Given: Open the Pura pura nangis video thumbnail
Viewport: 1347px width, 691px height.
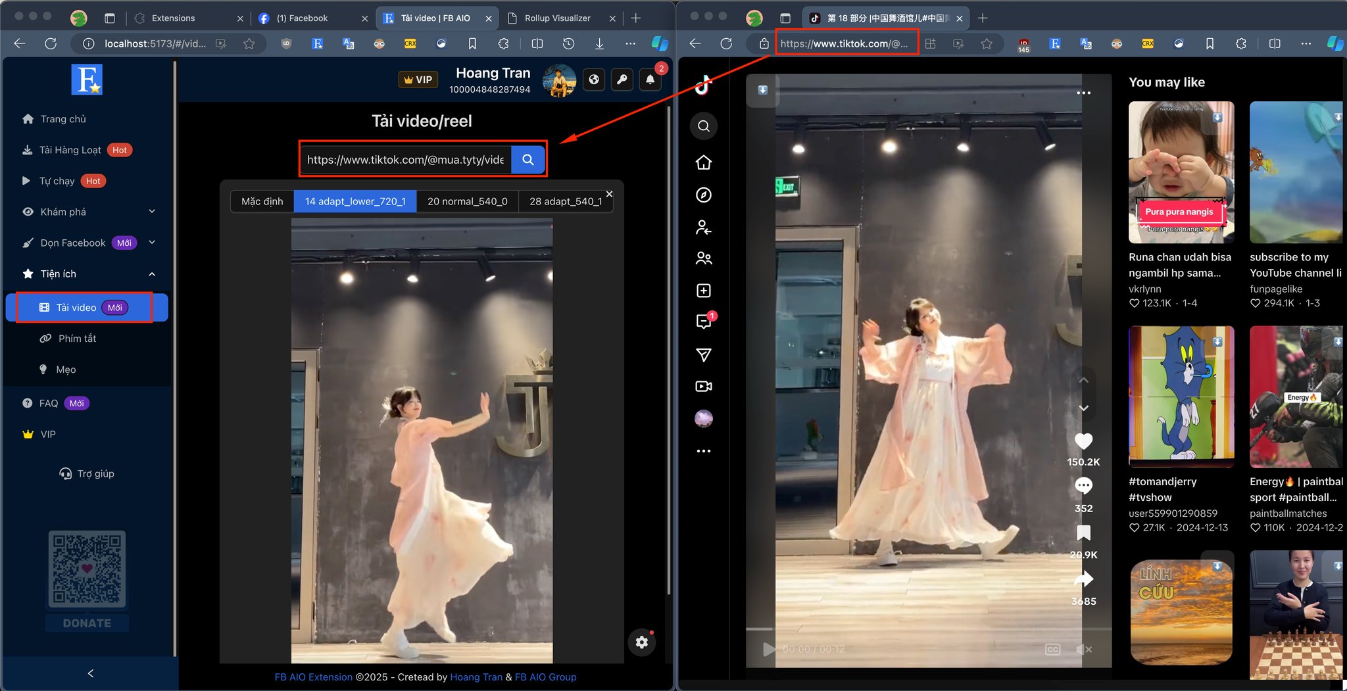Looking at the screenshot, I should (1181, 172).
